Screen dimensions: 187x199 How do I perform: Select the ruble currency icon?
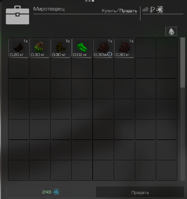152,10
